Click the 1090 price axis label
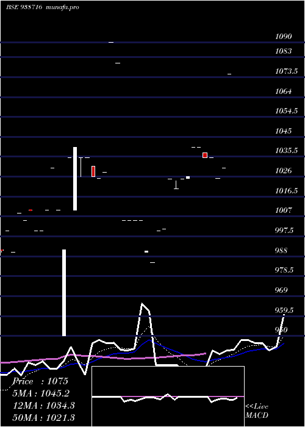Screen dimensions: 305x427 [284, 37]
